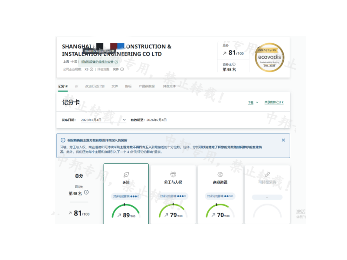Click the info icon beside 百分比 in header
347x260 pixels.
(234, 64)
